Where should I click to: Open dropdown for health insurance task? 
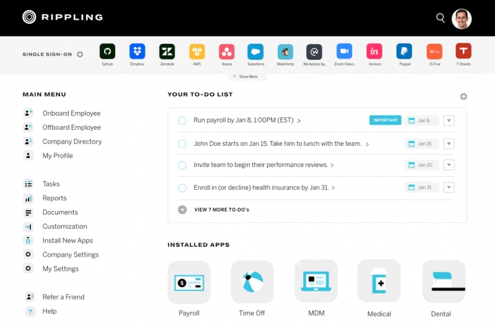(449, 187)
